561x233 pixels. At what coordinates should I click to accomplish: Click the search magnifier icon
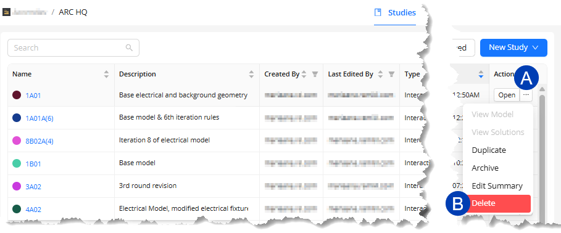coord(129,48)
